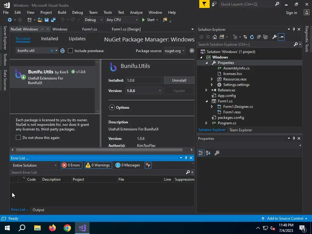Select the Bunifu.Utils package in results

coord(52,77)
